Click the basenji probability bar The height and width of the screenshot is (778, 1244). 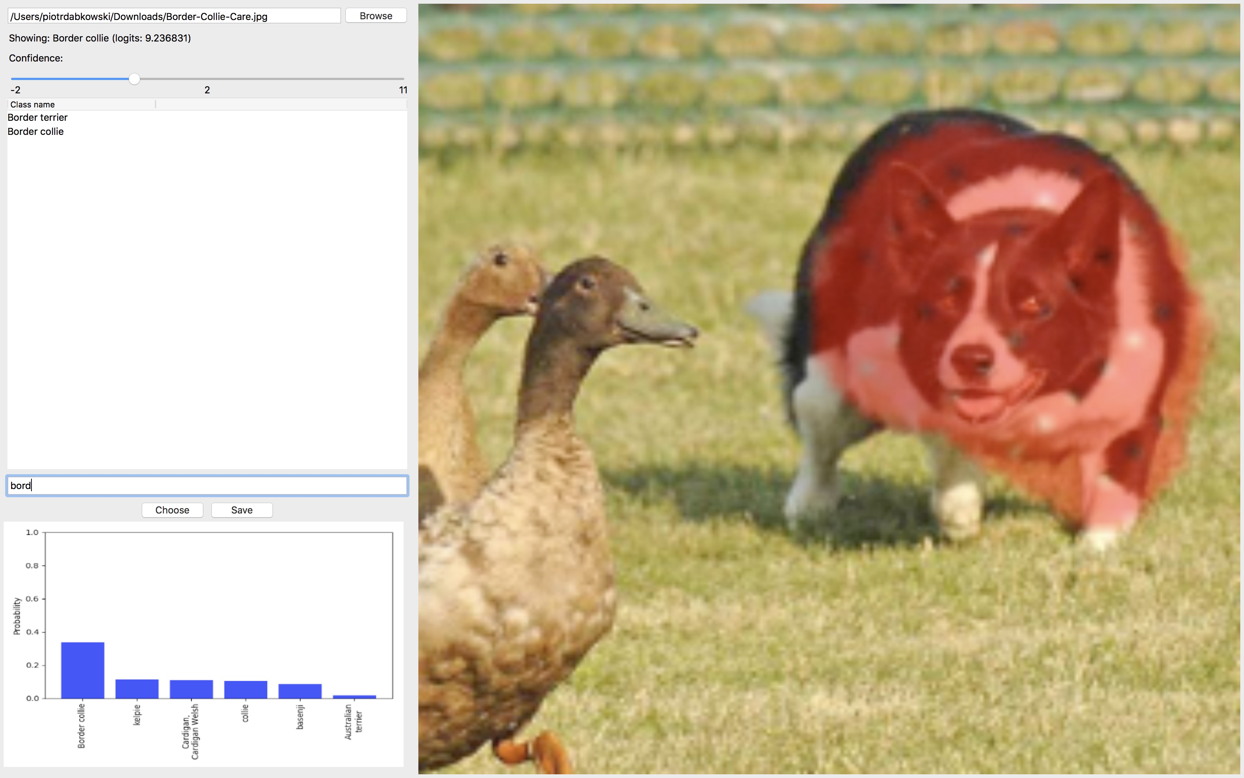coord(300,691)
